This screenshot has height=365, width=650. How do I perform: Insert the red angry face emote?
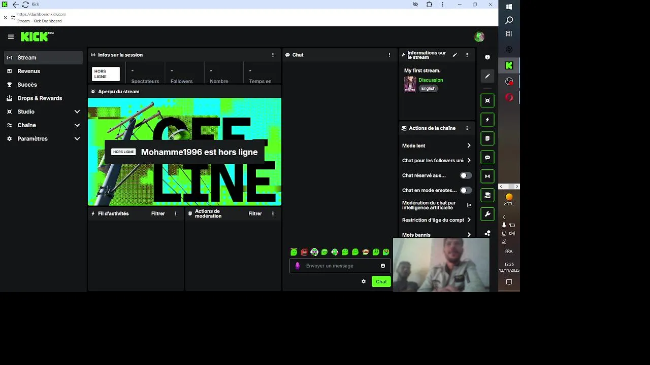(304, 252)
